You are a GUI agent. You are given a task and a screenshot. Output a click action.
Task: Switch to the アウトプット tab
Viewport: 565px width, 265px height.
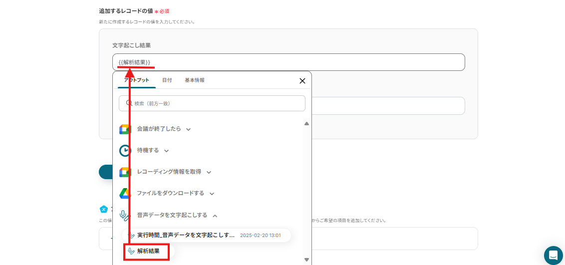coord(137,80)
